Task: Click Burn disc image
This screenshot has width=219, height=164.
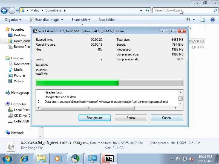Action: click(45, 20)
